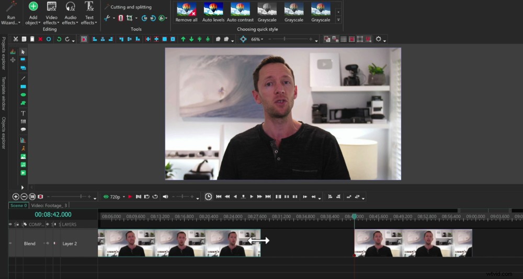Click the Cutting and splitting button

point(128,7)
